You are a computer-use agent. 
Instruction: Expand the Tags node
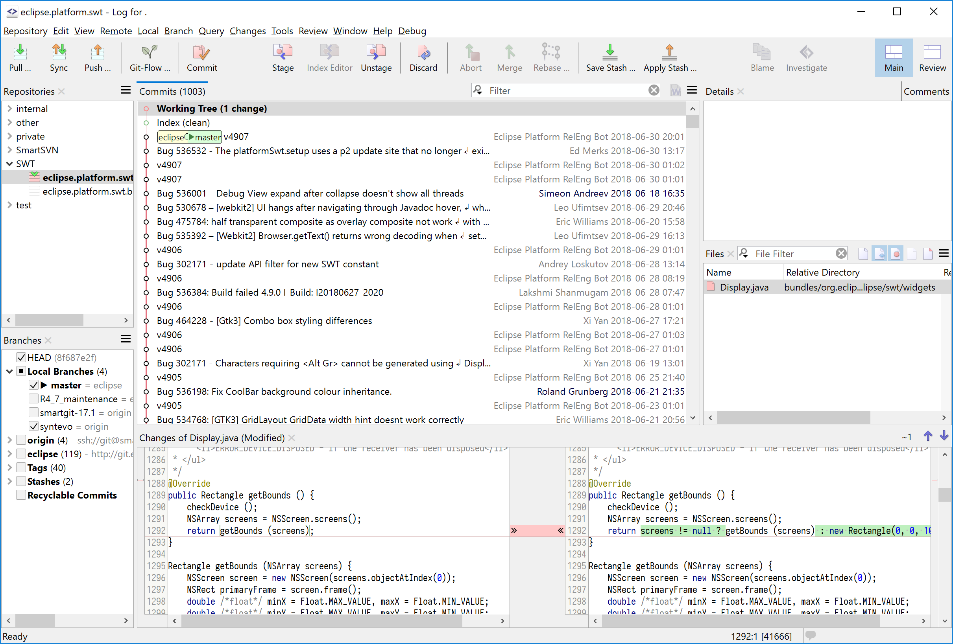(x=9, y=467)
